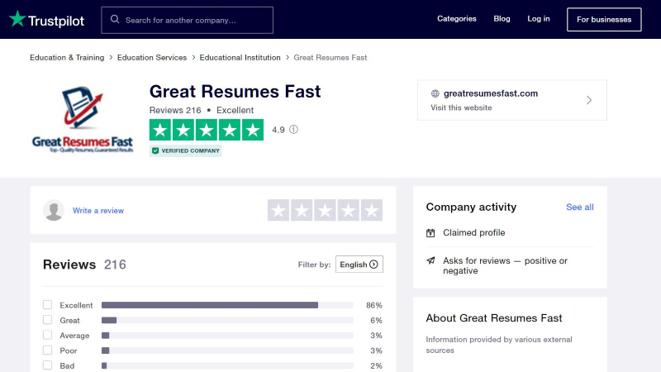Click Write a review link
This screenshot has height=372, width=661.
point(98,211)
